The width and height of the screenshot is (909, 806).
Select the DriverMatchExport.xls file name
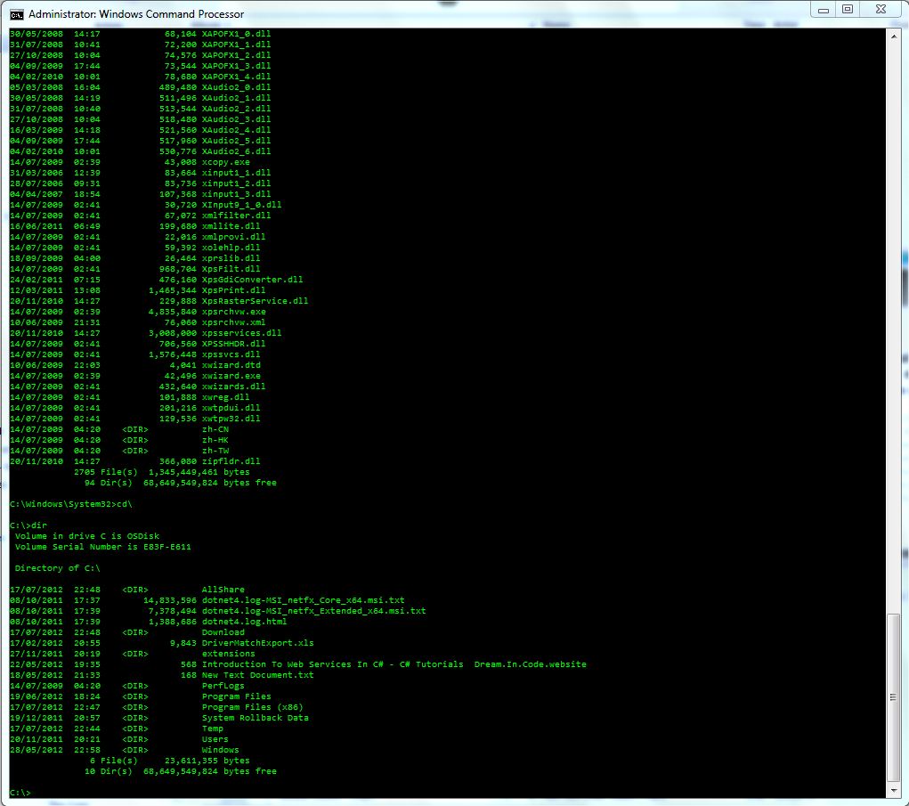[257, 644]
